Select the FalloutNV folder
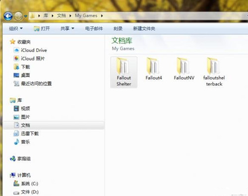The height and width of the screenshot is (196, 248). (184, 69)
